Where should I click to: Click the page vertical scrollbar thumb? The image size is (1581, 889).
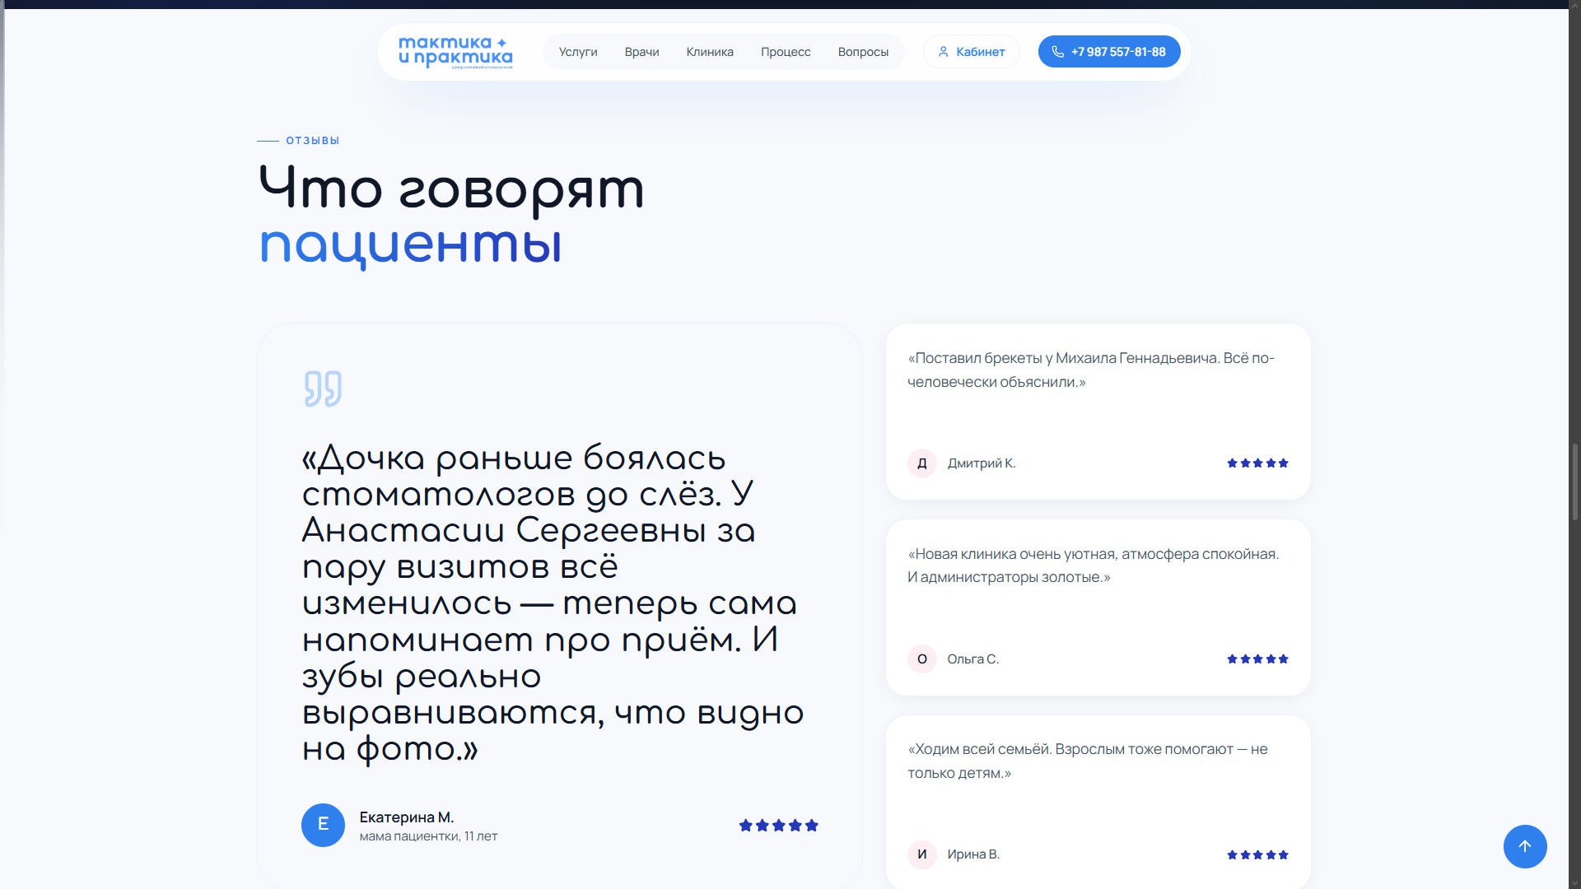tap(1575, 482)
